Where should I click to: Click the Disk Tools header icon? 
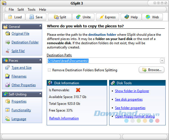[113, 83]
